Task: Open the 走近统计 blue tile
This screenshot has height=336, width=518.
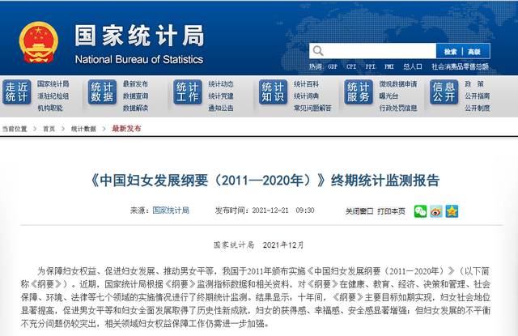Action: click(16, 91)
